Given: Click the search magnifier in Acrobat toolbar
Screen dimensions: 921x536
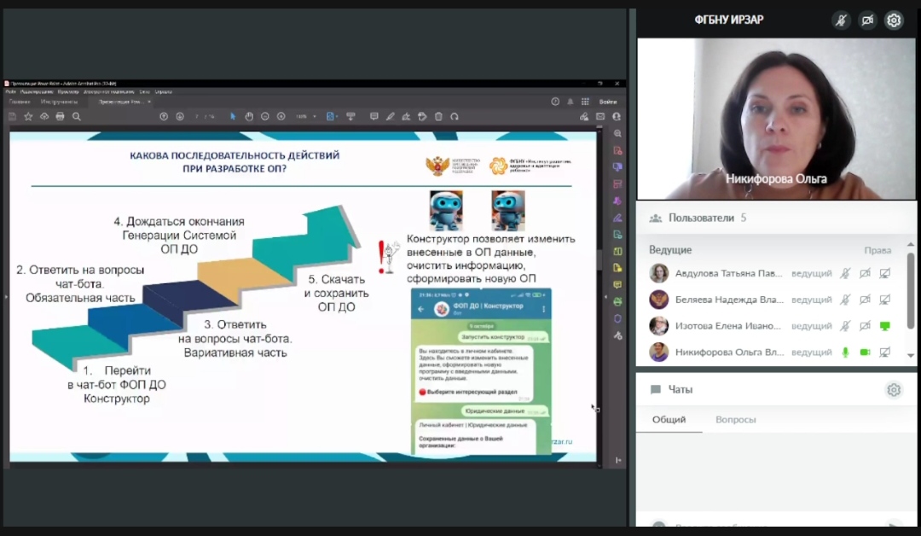Looking at the screenshot, I should [76, 117].
